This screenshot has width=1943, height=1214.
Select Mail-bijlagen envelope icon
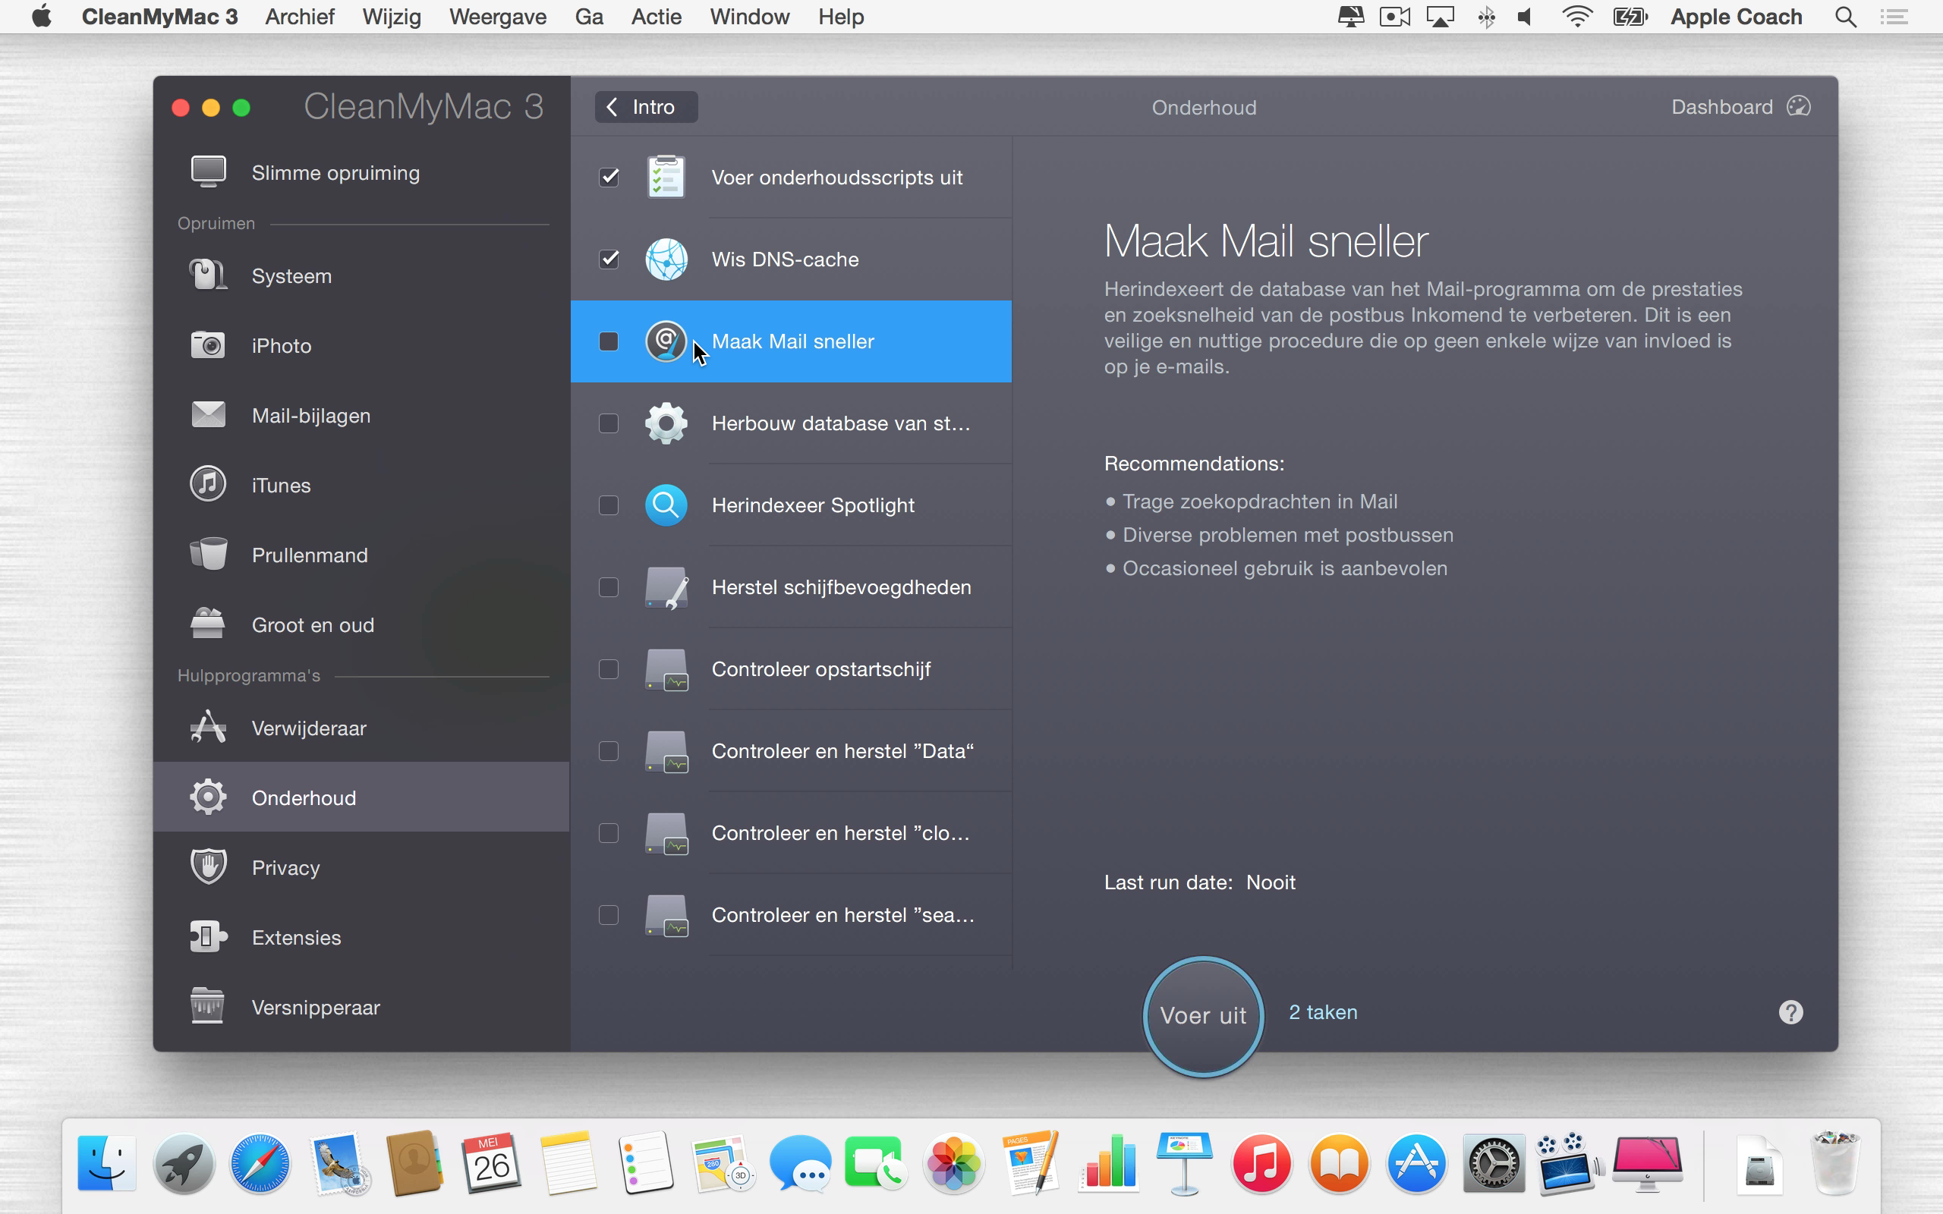coord(208,415)
